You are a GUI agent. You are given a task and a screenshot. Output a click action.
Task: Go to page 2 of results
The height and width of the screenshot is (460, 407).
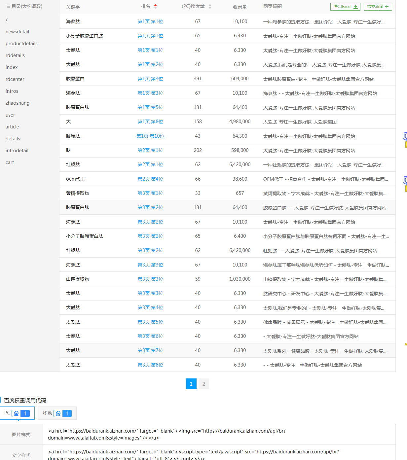(204, 384)
